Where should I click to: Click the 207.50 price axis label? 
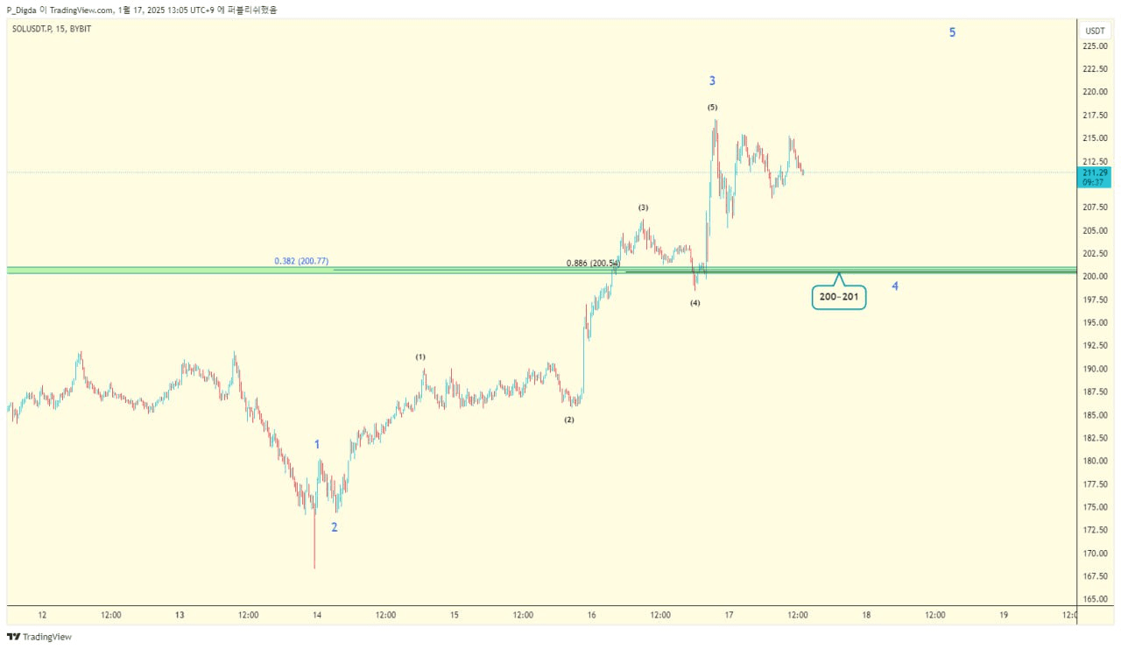click(x=1095, y=208)
